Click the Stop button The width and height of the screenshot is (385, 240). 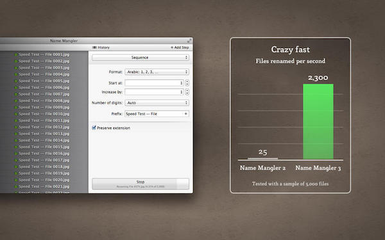(x=141, y=184)
